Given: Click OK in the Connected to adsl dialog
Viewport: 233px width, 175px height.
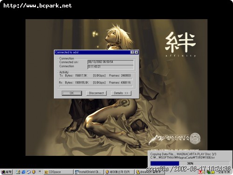Looking at the screenshot, I should [72, 93].
